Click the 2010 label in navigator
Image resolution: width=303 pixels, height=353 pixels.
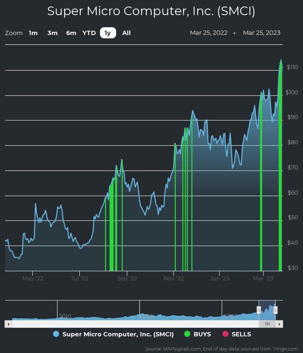coord(65,316)
